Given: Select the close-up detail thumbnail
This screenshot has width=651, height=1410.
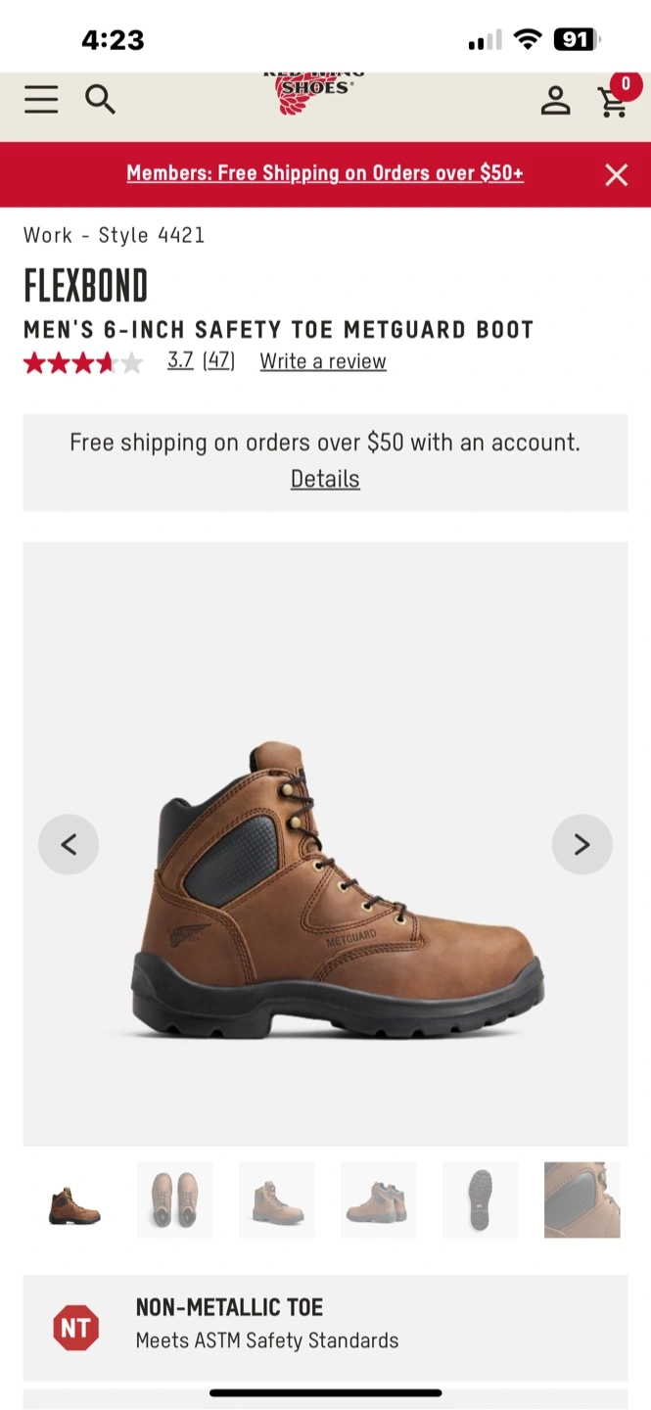Looking at the screenshot, I should (x=582, y=1200).
